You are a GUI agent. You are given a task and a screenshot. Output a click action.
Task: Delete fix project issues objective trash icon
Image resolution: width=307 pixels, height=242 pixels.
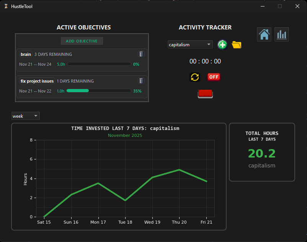pyautogui.click(x=141, y=81)
